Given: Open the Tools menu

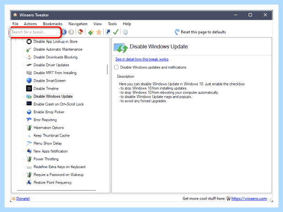Looking at the screenshot, I should (x=112, y=24).
